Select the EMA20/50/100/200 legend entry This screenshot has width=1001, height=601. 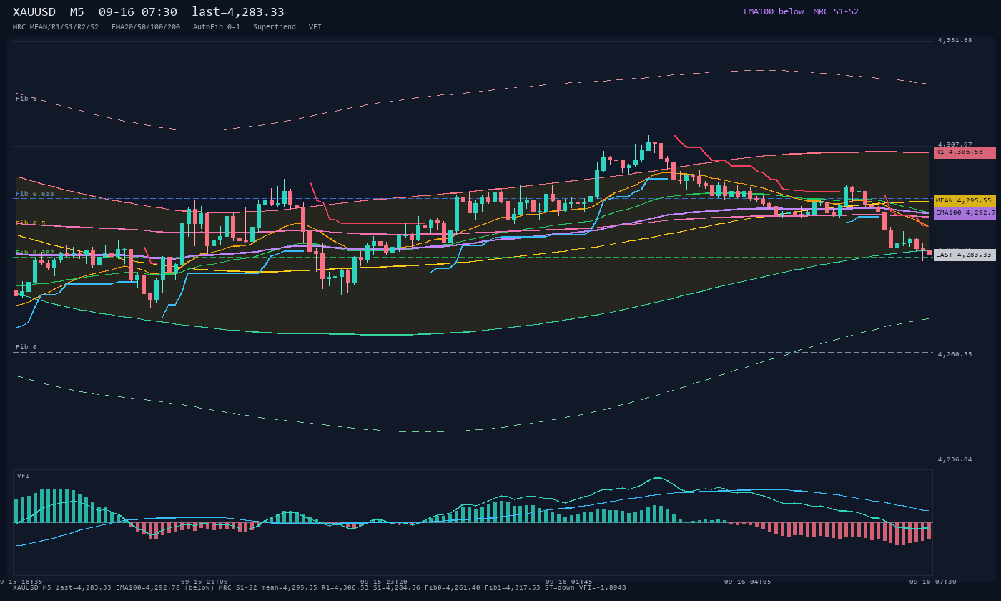pos(146,27)
